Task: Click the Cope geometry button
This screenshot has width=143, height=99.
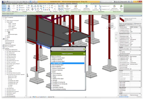Action: point(22,6)
